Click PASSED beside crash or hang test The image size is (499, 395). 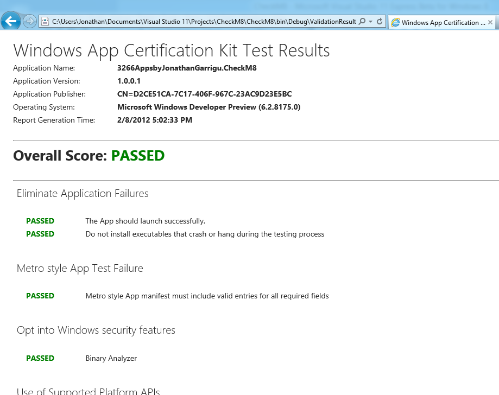pos(40,234)
